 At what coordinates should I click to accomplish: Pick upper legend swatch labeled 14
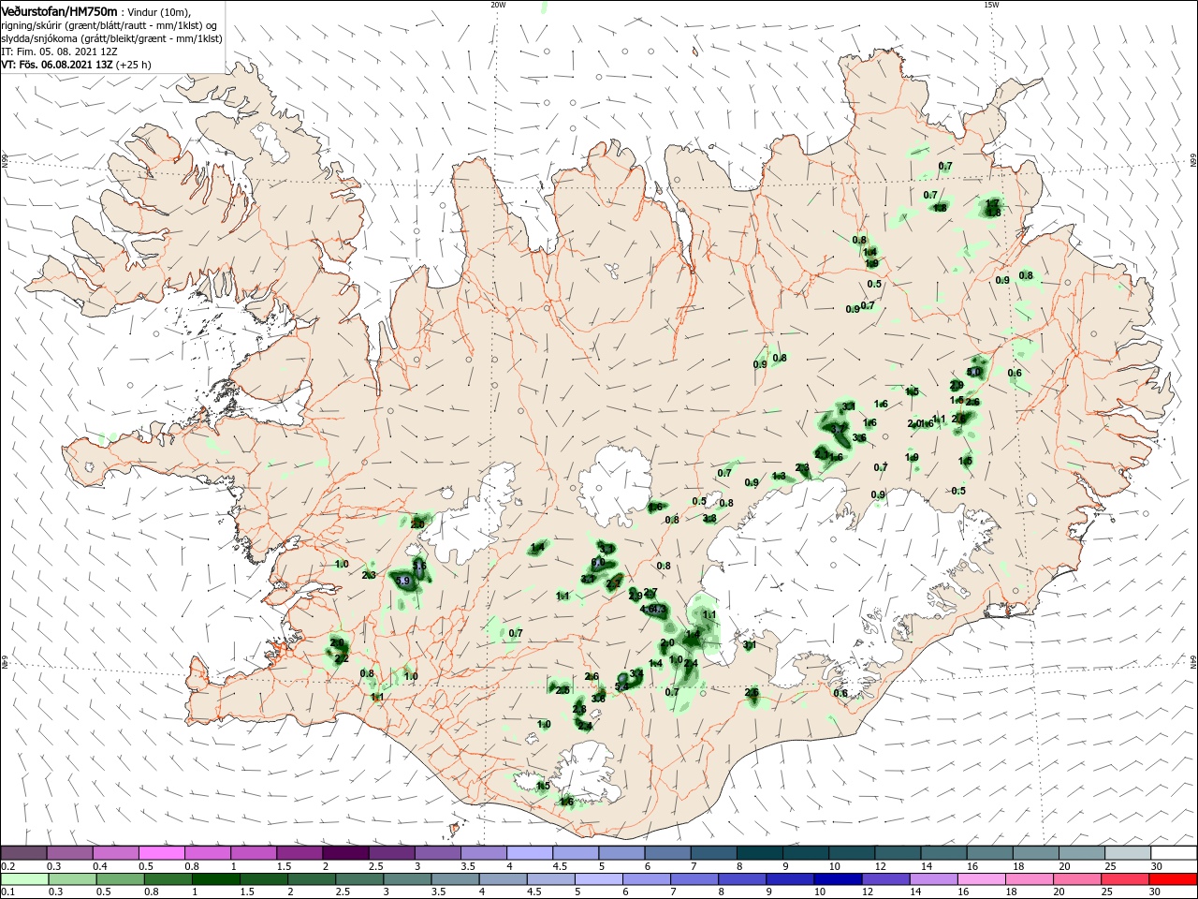pyautogui.click(x=944, y=852)
